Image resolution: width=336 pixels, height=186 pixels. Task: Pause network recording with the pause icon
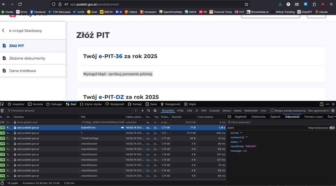pyautogui.click(x=136, y=111)
